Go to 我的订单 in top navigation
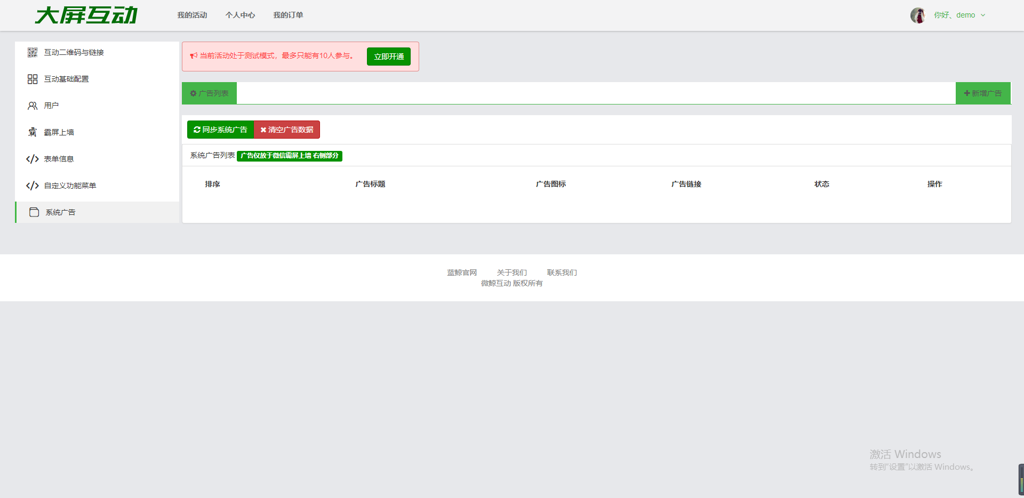The width and height of the screenshot is (1024, 498). coord(288,15)
